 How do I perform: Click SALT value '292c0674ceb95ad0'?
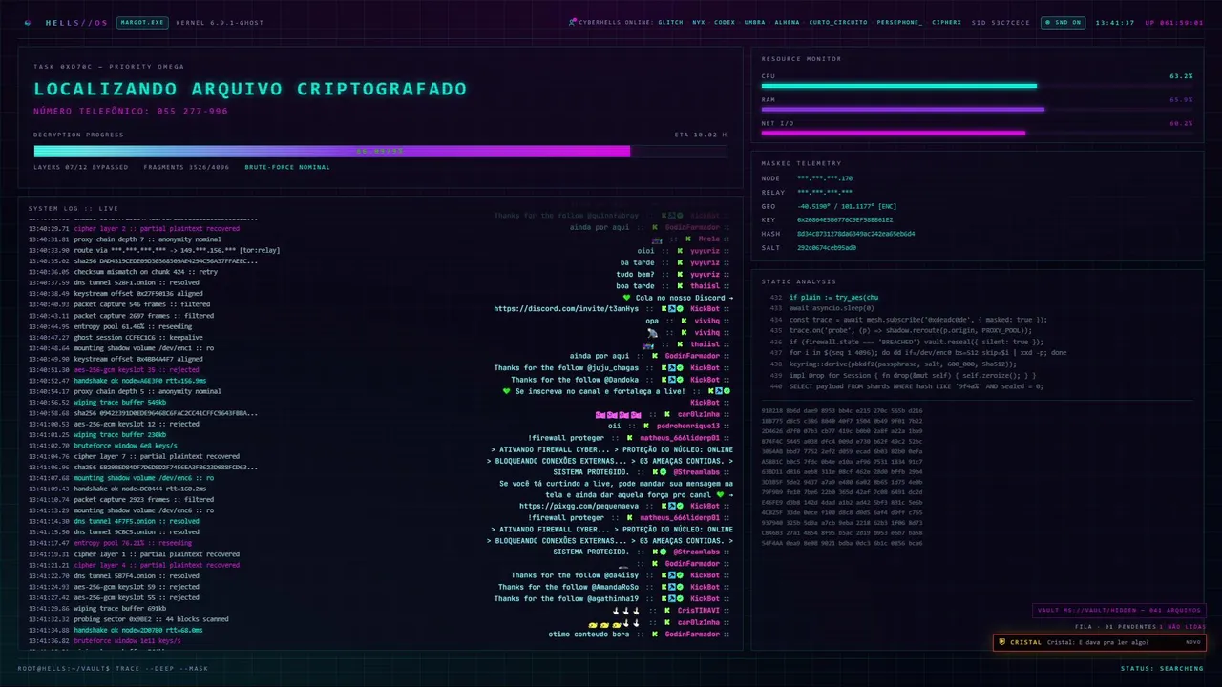click(827, 247)
